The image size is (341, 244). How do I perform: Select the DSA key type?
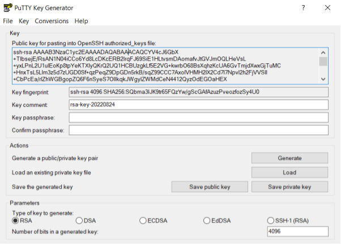[79, 220]
